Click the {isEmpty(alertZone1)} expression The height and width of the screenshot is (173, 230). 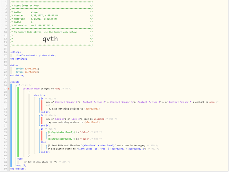click(61, 132)
